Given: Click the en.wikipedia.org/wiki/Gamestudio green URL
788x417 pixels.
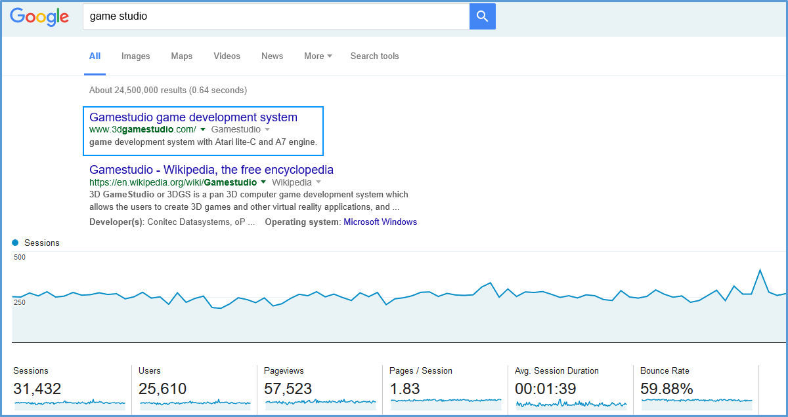Looking at the screenshot, I should click(173, 182).
